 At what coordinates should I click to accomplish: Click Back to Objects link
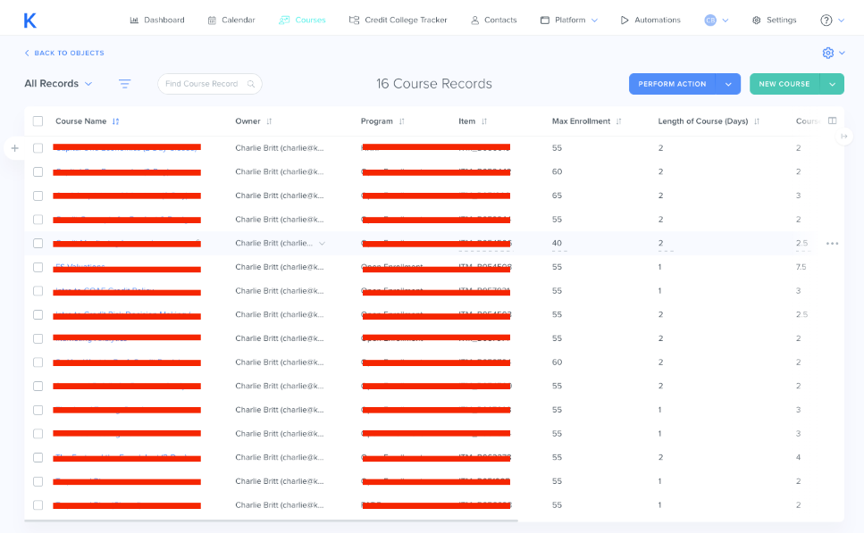[x=64, y=53]
